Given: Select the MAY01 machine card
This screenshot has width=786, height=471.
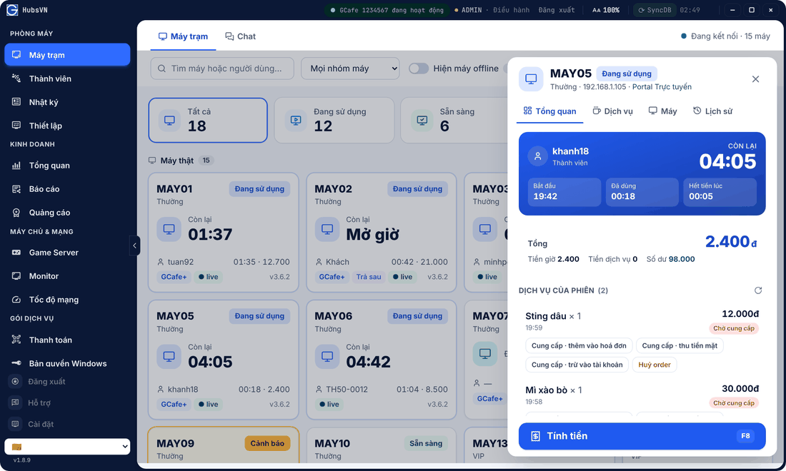Looking at the screenshot, I should [x=223, y=232].
